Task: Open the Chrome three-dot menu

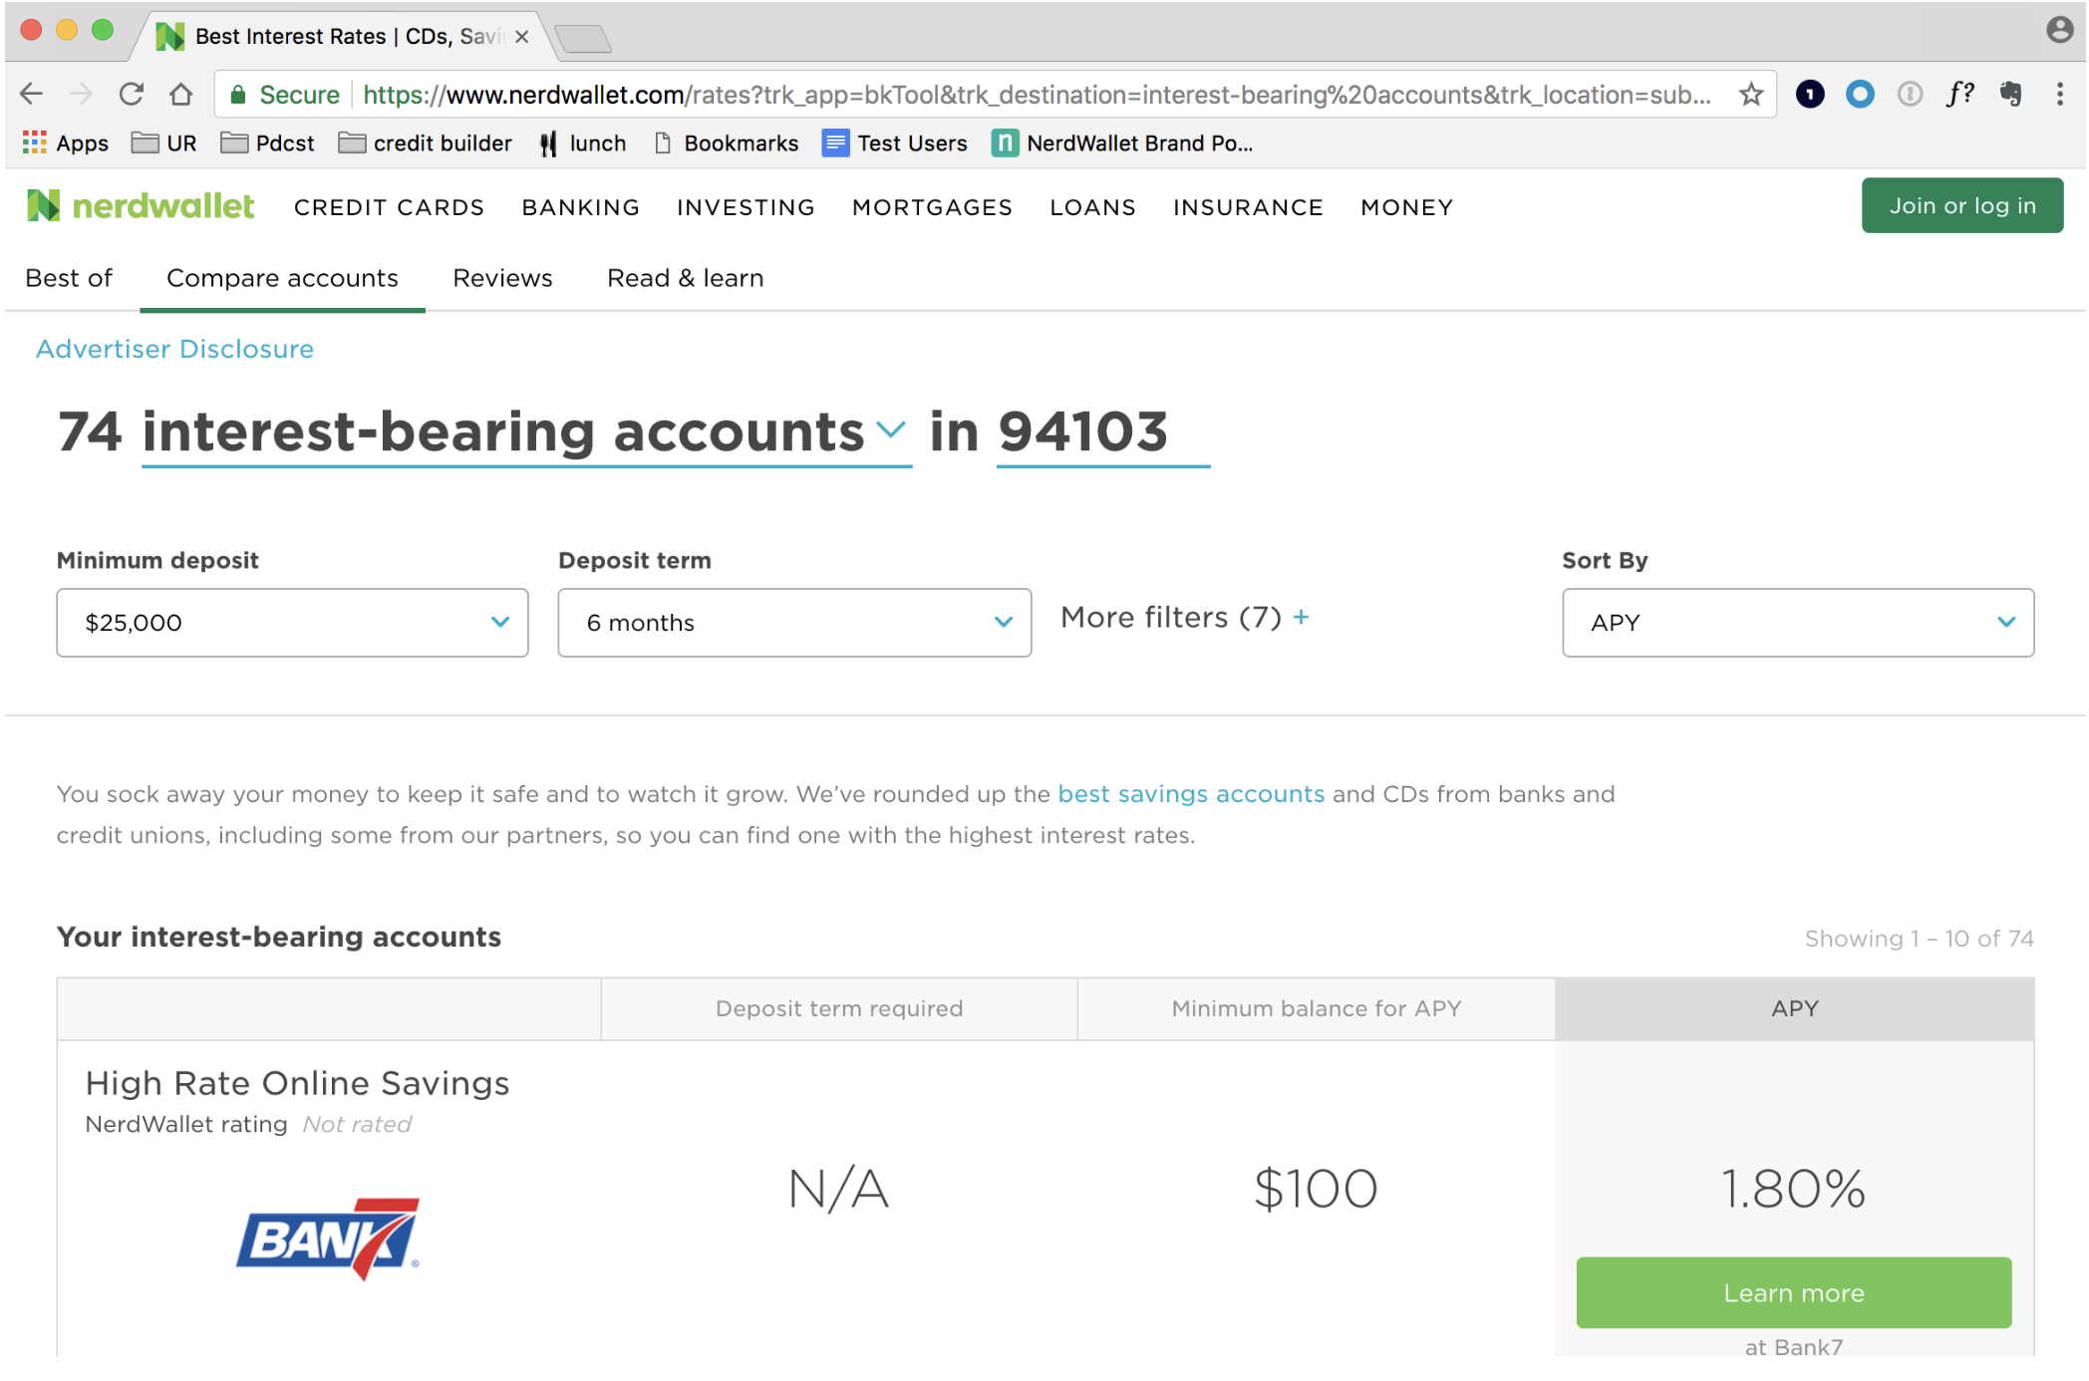Action: 2059,95
